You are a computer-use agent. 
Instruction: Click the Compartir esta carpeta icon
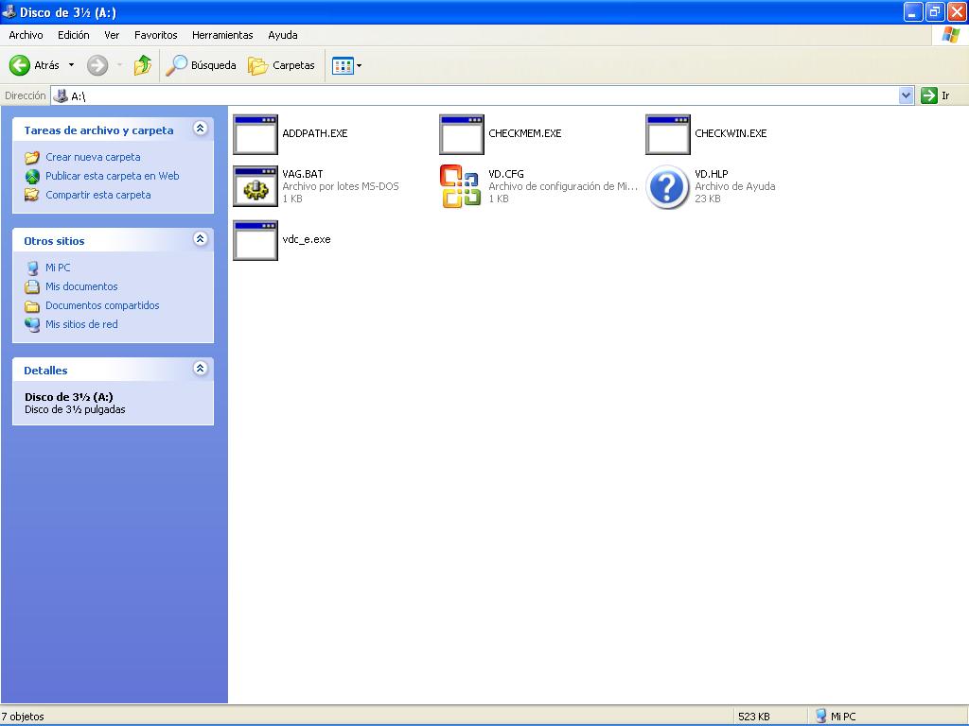(32, 195)
